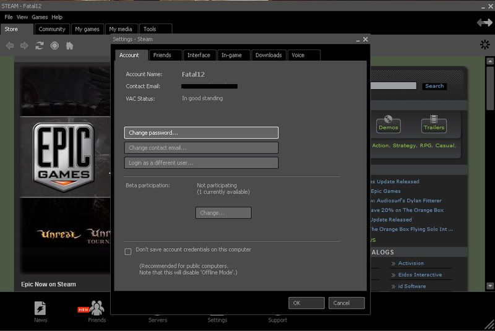Viewport: 495px width, 331px height.
Task: Switch to the Community tab
Action: [x=52, y=29]
